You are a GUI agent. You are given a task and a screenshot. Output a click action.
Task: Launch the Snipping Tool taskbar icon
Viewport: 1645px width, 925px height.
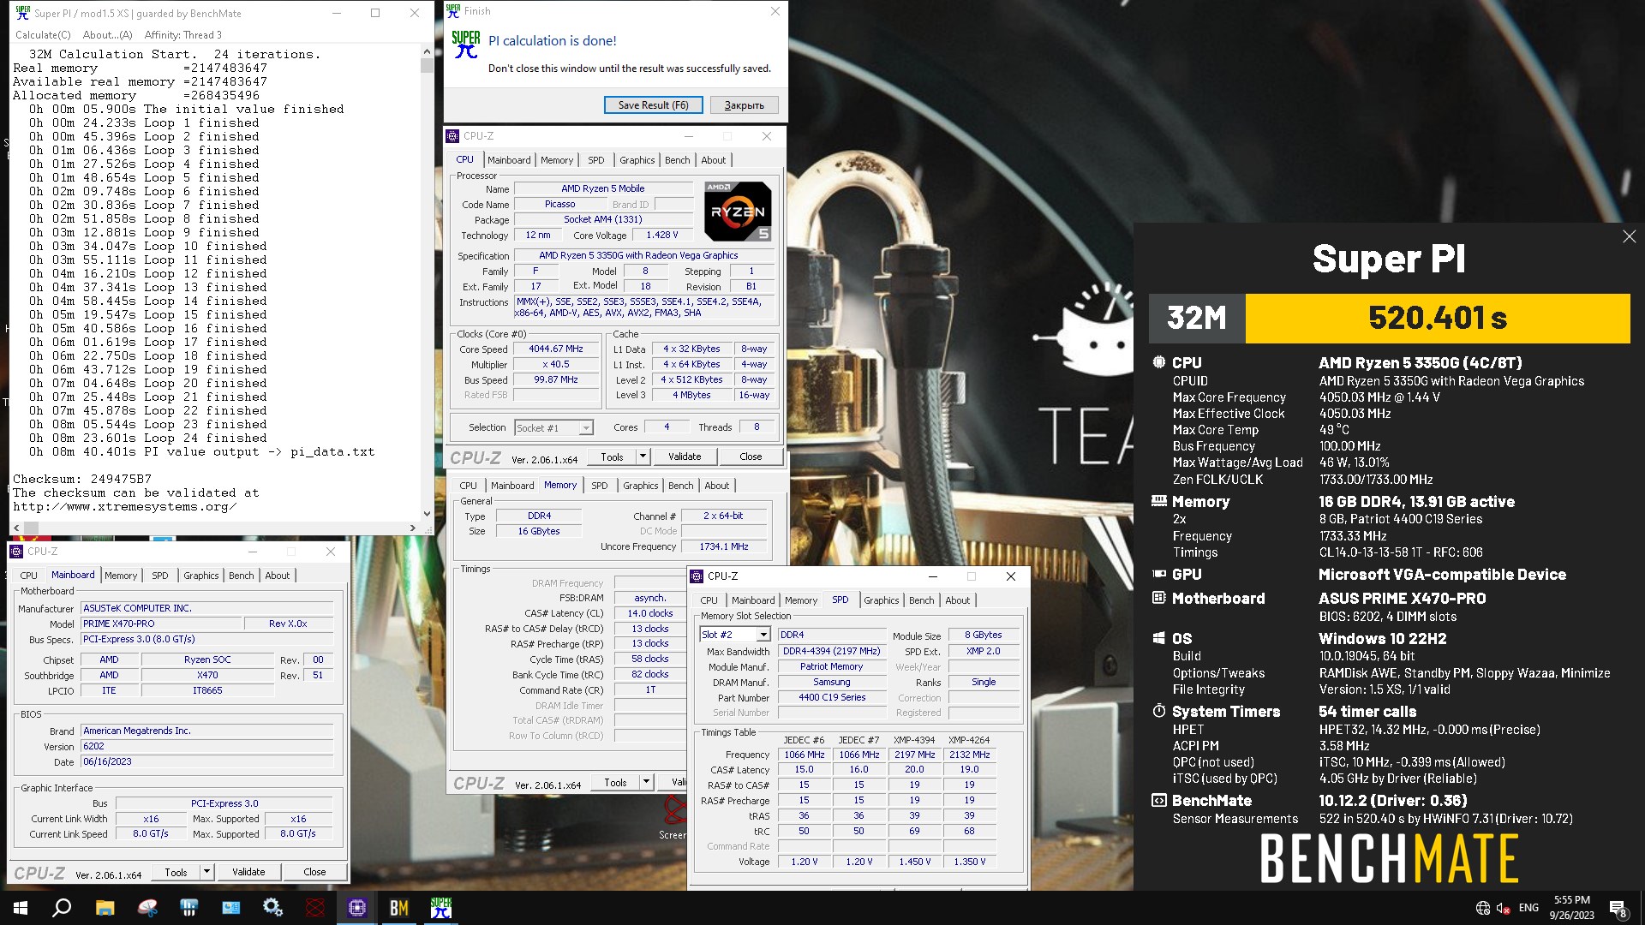click(147, 908)
